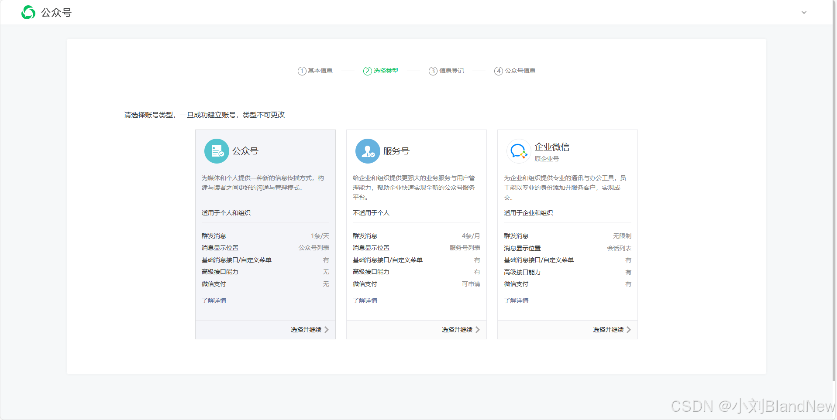Click the 公众号列表 display position value

[x=314, y=248]
